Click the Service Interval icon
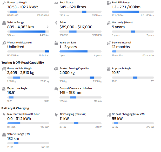161x152 pixels. (109, 43)
